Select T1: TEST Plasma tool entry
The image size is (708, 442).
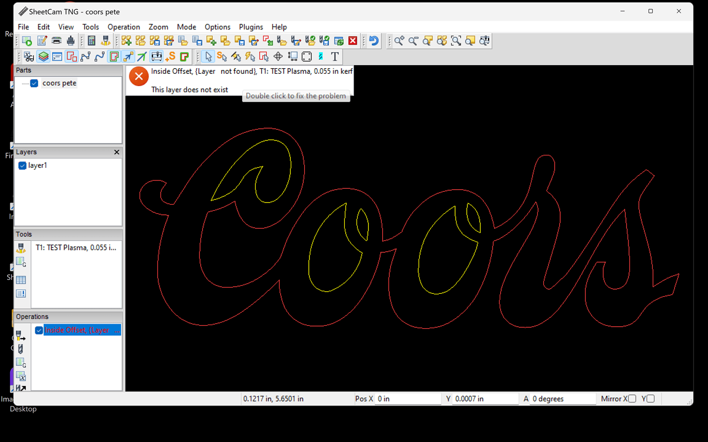pyautogui.click(x=76, y=248)
